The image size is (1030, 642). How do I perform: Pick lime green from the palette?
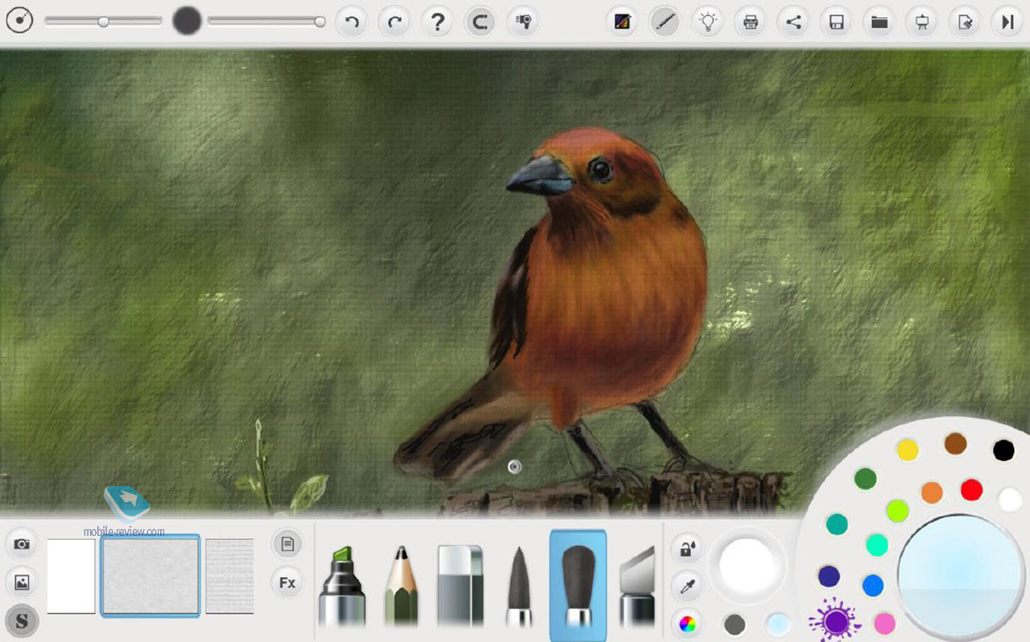pyautogui.click(x=897, y=510)
